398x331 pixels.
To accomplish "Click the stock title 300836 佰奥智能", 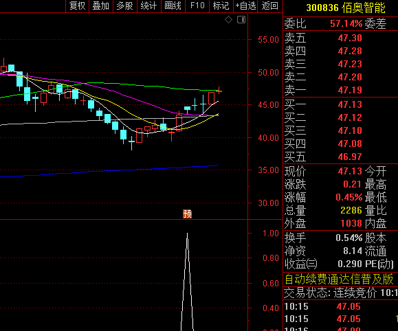I will click(x=346, y=8).
